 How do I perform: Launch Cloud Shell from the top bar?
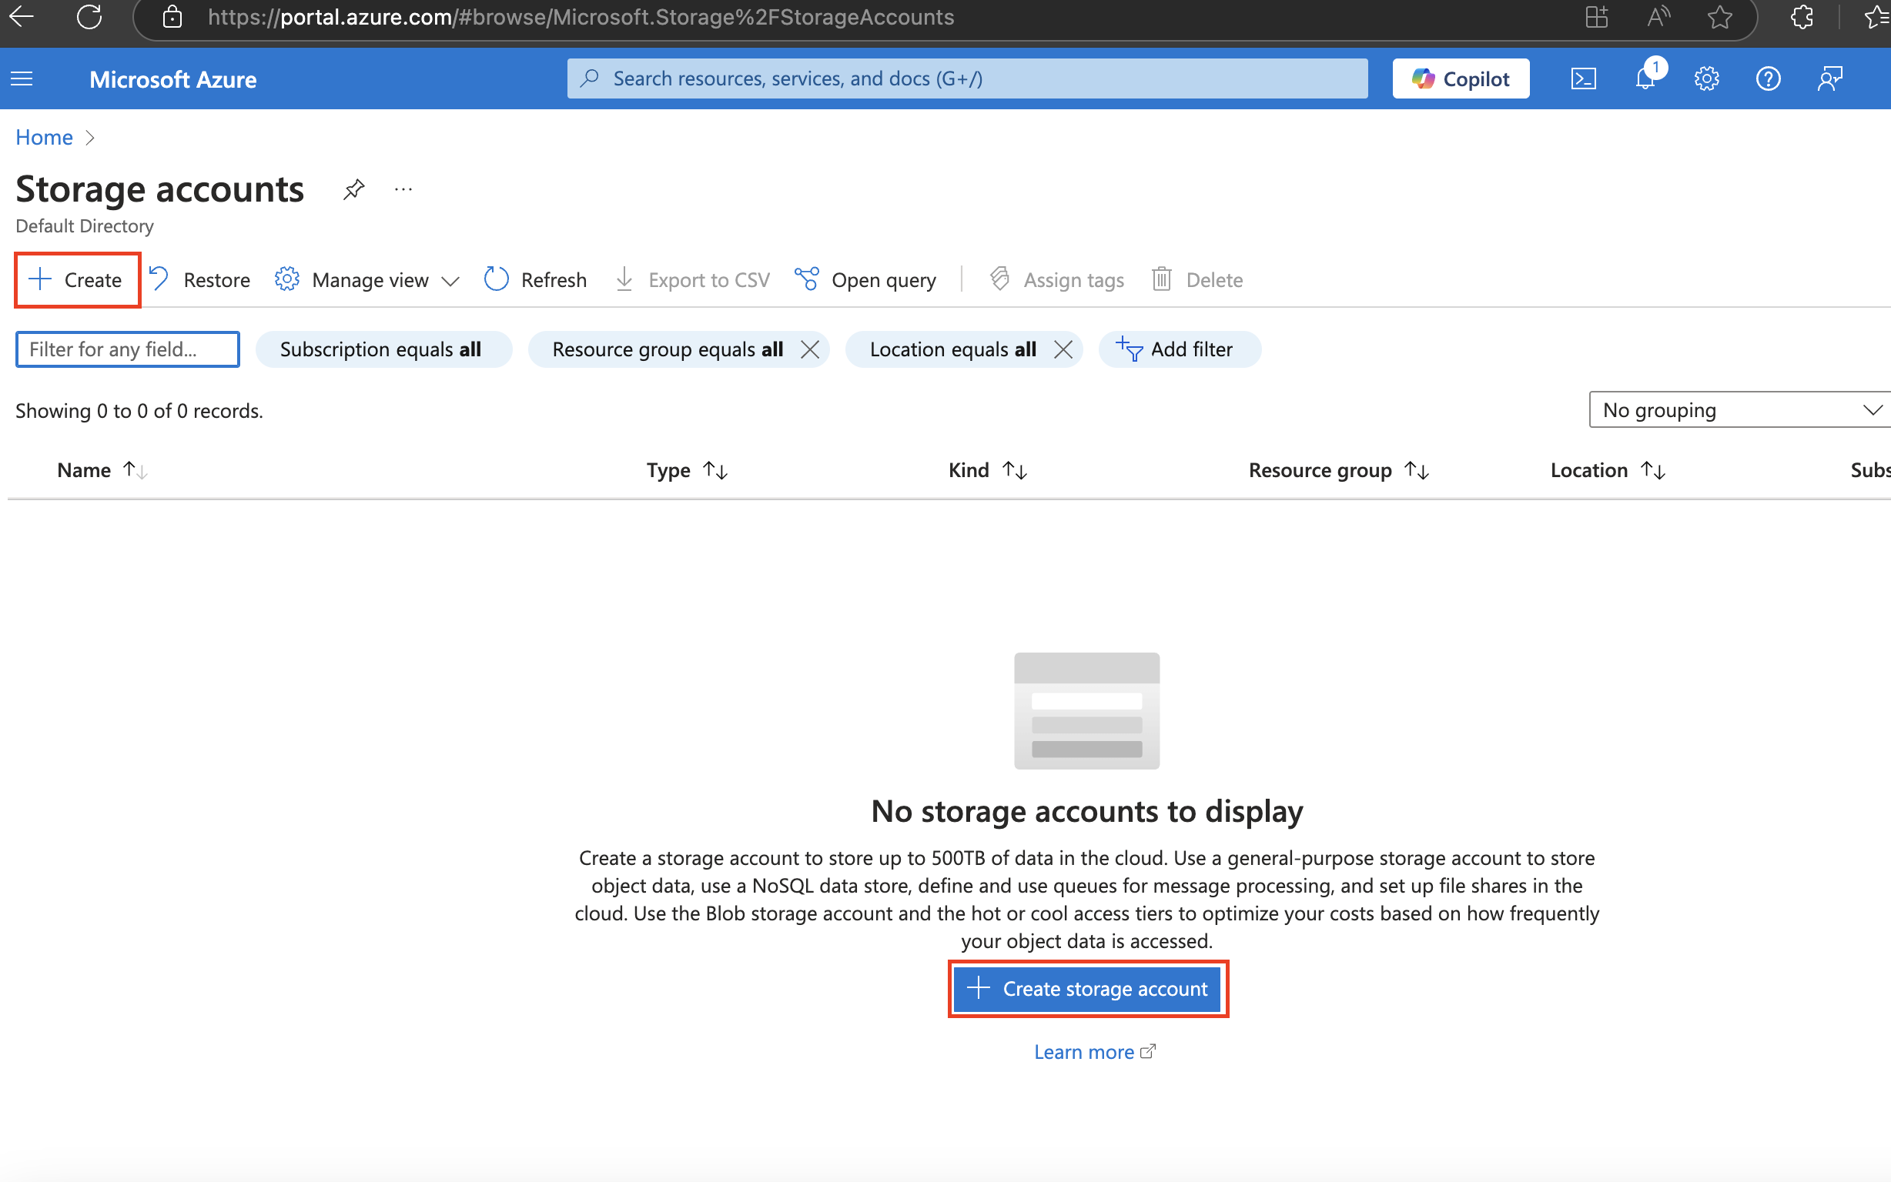[1583, 79]
